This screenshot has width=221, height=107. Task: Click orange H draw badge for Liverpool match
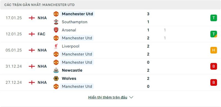coord(214,50)
